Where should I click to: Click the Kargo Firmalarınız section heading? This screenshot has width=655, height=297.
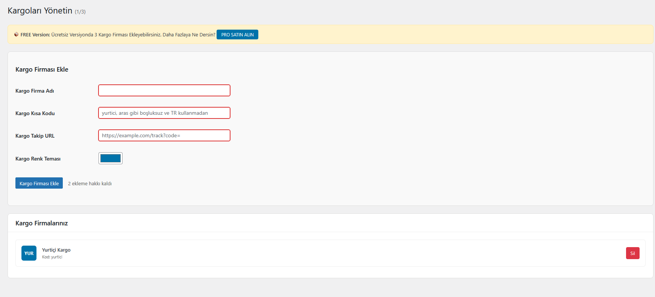point(42,223)
